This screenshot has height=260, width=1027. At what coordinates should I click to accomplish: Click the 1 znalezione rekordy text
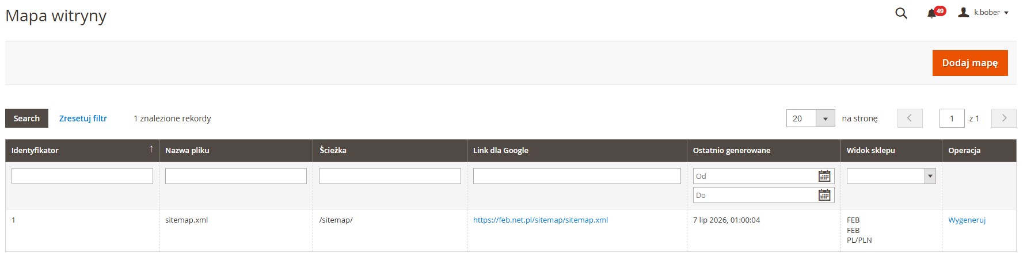click(x=172, y=118)
